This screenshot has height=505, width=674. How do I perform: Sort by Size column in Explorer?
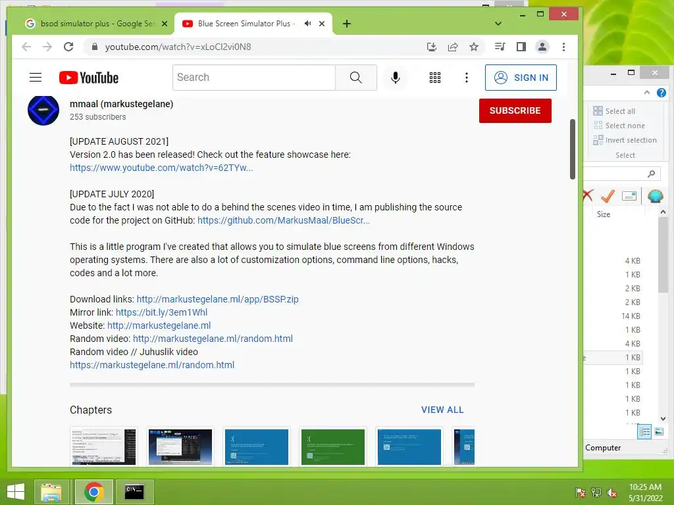[x=604, y=214]
